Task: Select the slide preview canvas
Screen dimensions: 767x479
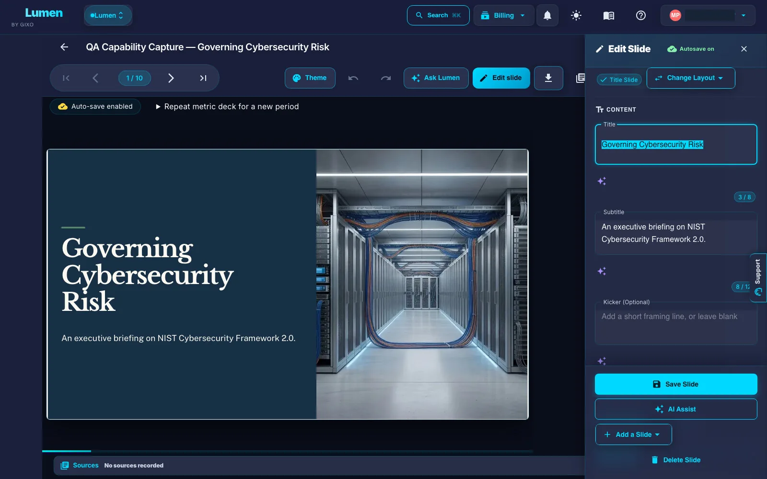Action: [x=288, y=285]
